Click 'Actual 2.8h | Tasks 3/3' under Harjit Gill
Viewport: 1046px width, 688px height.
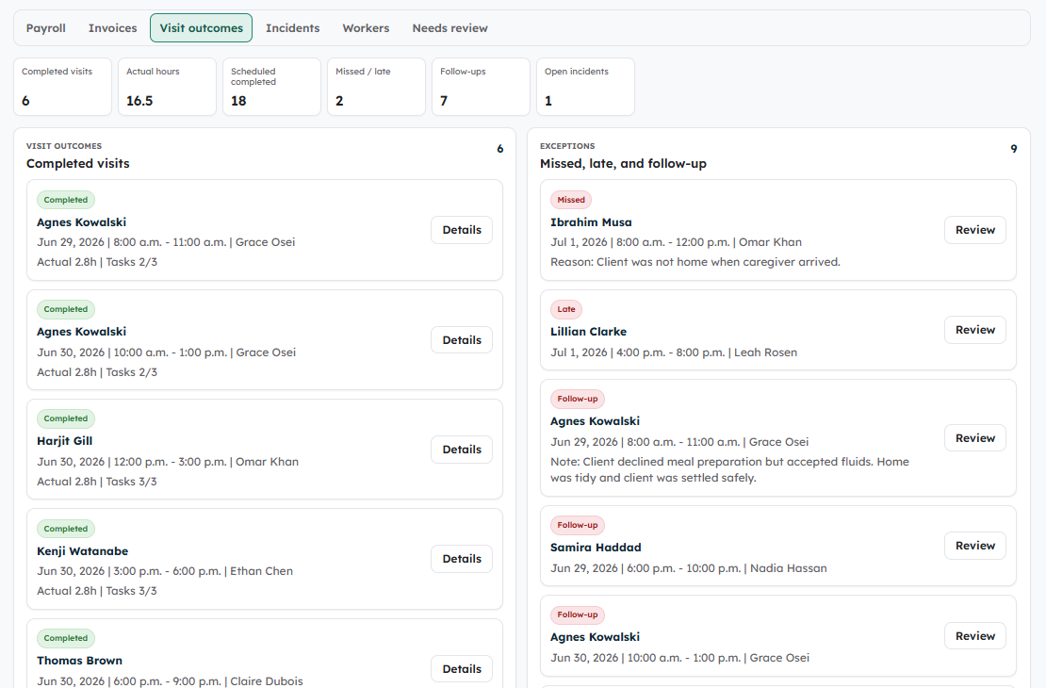point(97,482)
